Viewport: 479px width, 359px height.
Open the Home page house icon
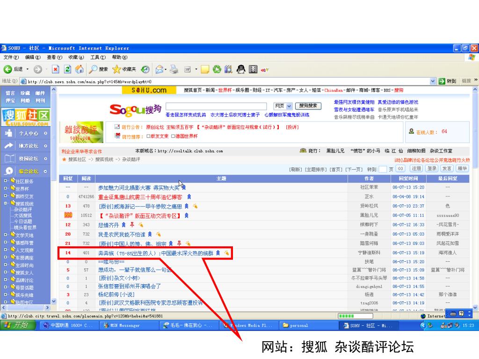click(x=80, y=69)
